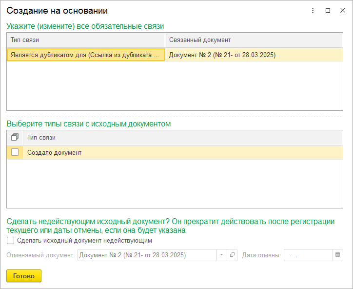Select the Создало документ row text
353x289 pixels.
[55, 152]
